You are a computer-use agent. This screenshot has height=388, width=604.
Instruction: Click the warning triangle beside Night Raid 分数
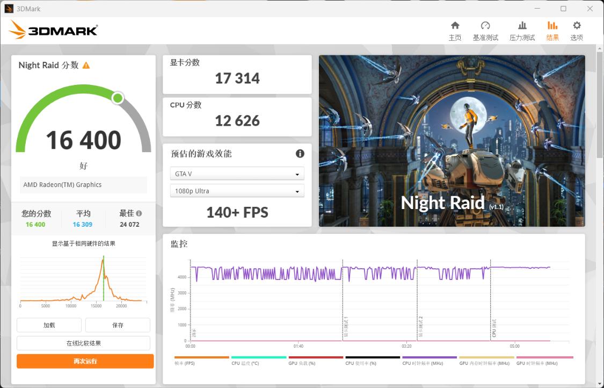click(x=86, y=66)
